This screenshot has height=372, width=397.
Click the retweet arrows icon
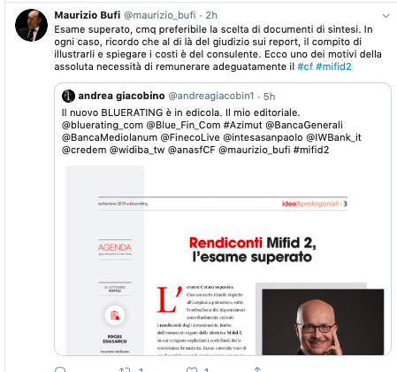[125, 369]
